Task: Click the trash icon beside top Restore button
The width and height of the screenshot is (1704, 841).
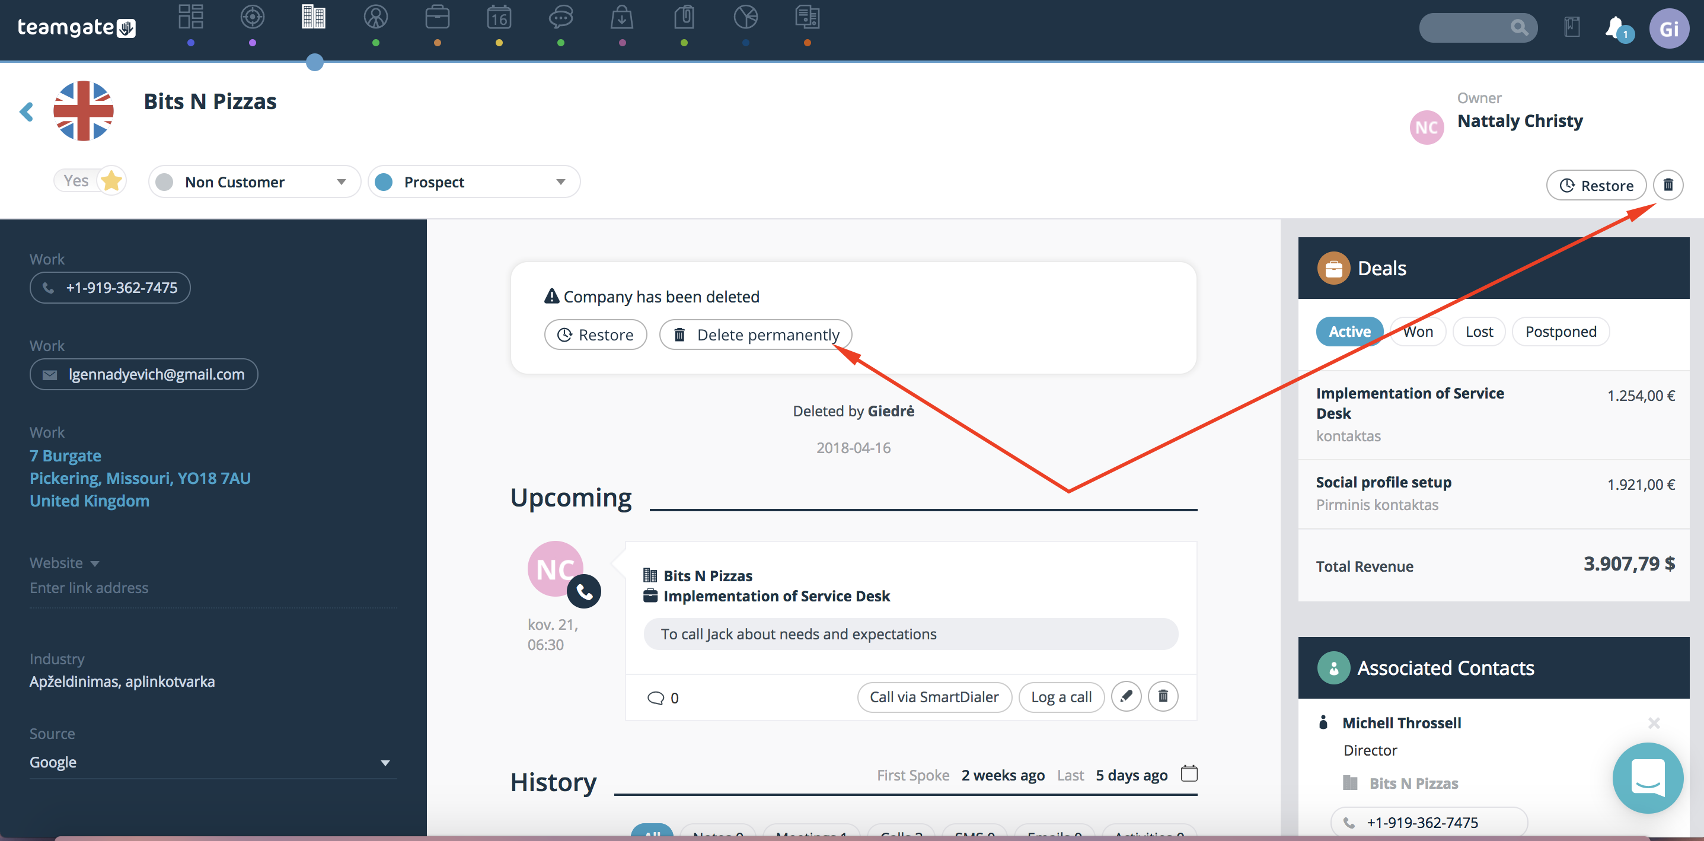Action: (1668, 185)
